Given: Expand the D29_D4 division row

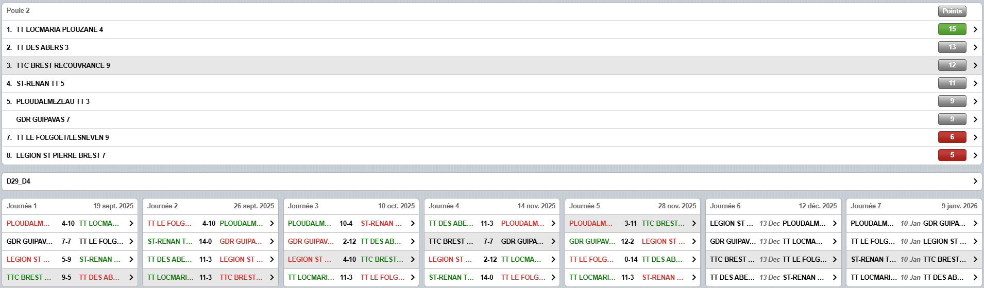Looking at the screenshot, I should point(975,181).
